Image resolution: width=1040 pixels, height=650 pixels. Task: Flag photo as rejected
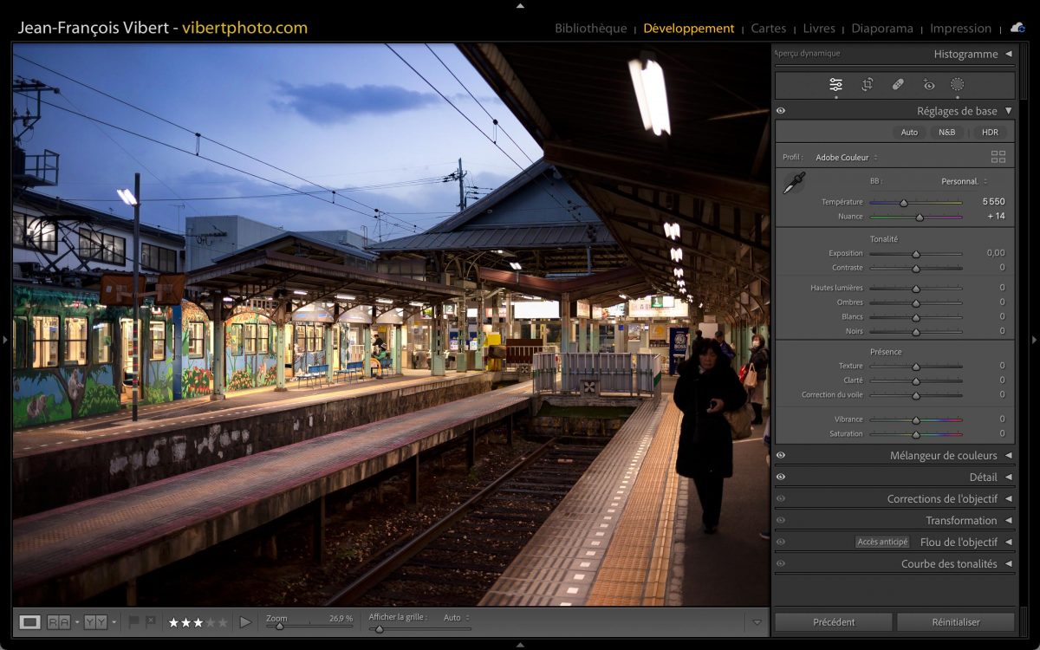pyautogui.click(x=151, y=621)
